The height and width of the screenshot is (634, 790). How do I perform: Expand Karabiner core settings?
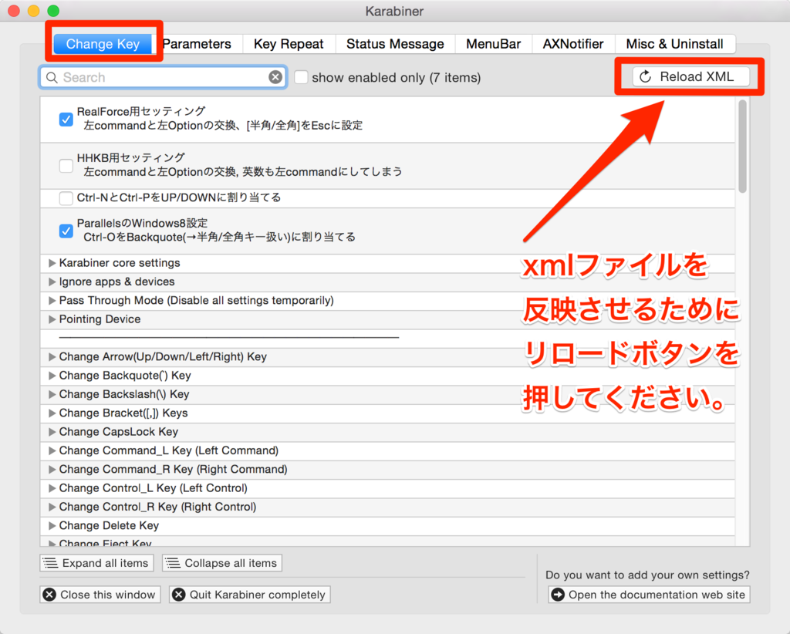click(52, 263)
